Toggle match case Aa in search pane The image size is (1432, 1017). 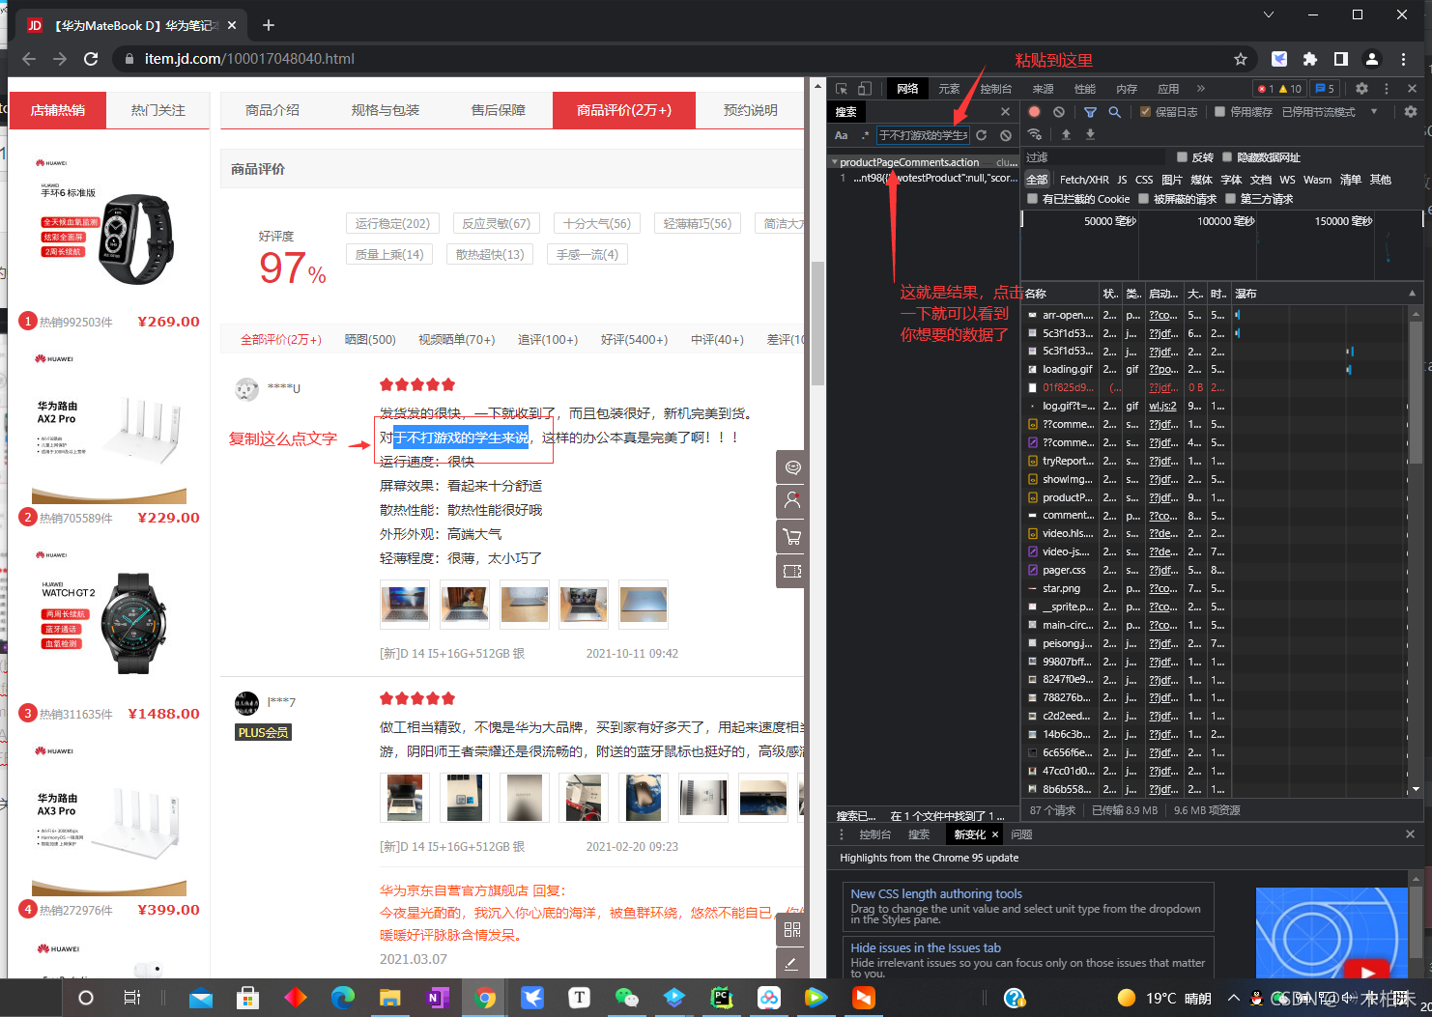coord(842,135)
